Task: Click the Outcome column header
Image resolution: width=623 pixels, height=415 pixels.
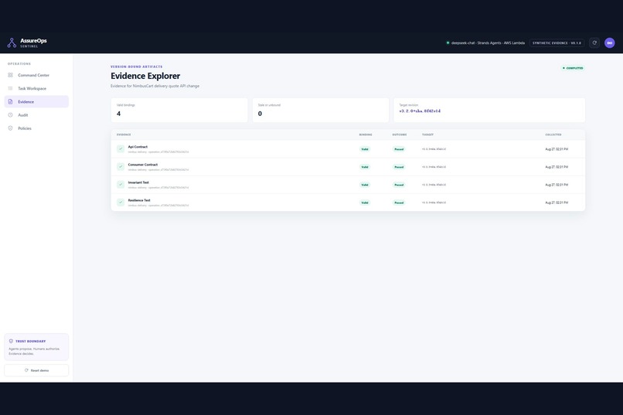Action: coord(400,134)
